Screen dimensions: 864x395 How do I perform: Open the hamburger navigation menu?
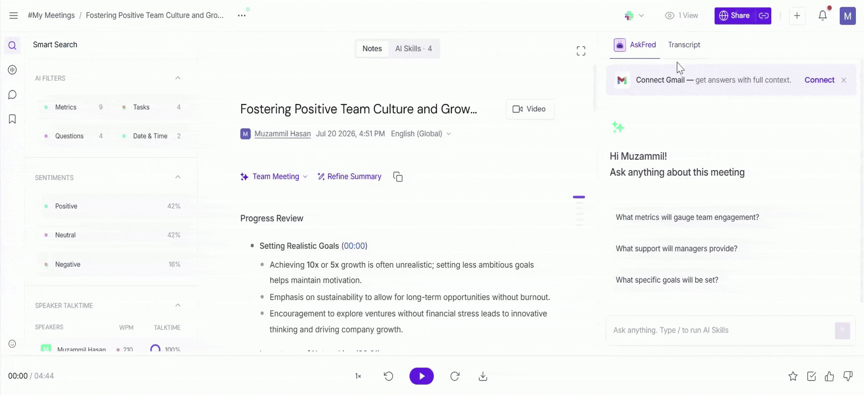[13, 15]
